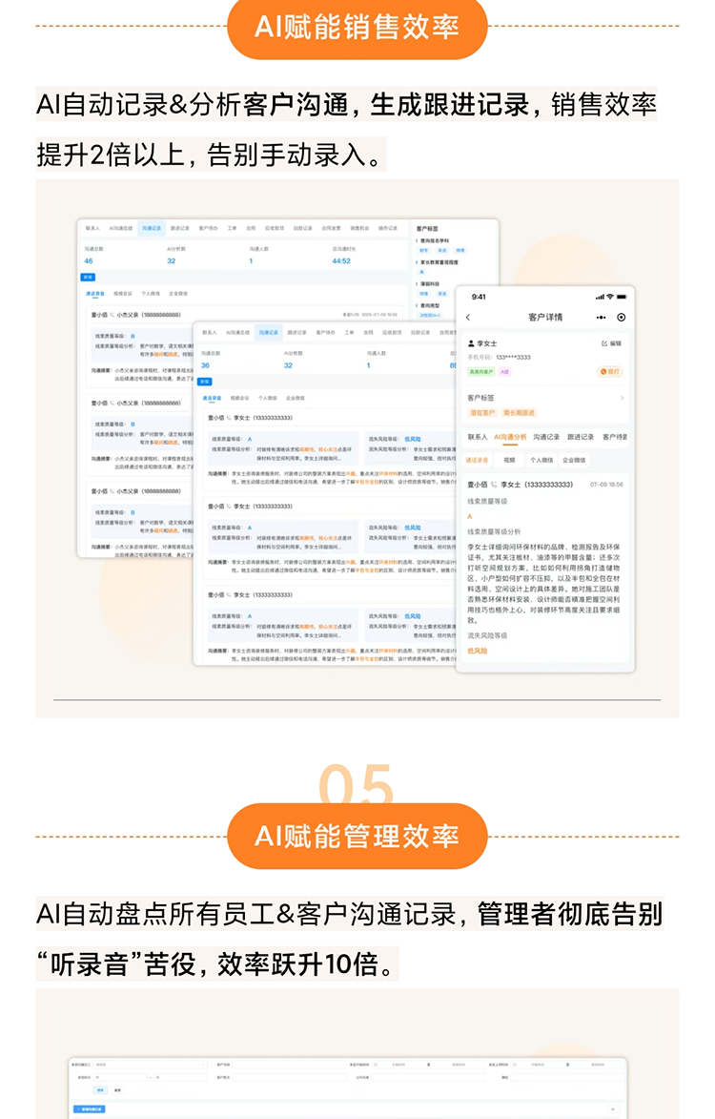Open the 应收款项 tab in the front desktop window
Image resolution: width=715 pixels, height=1119 pixels.
(392, 333)
